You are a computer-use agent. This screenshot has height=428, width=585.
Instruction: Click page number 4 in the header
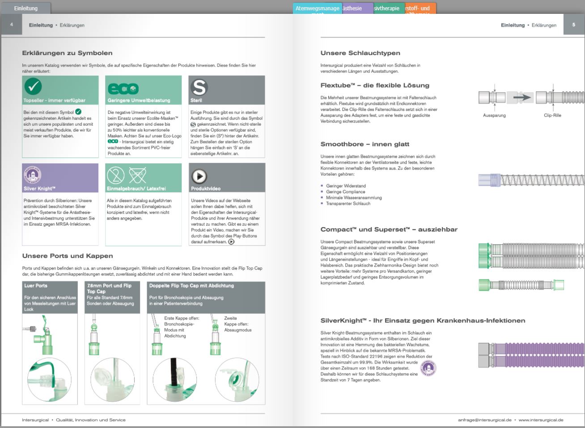[x=11, y=25]
